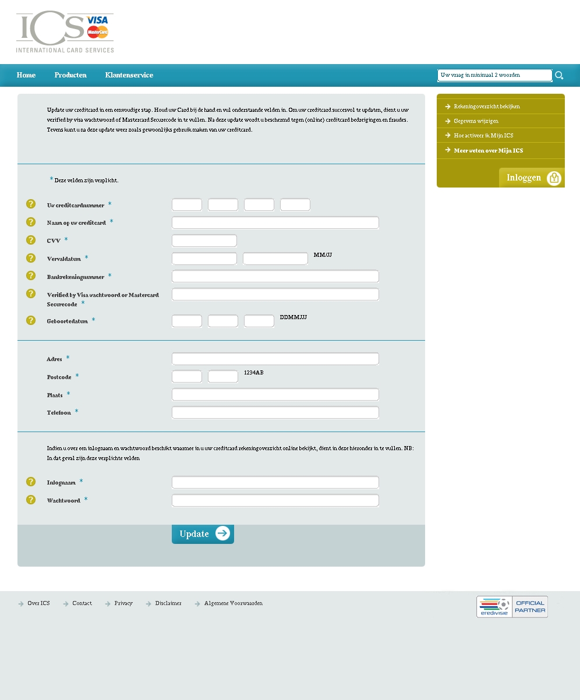This screenshot has width=580, height=700.
Task: Focus Vervaldatum month field
Action: [204, 259]
